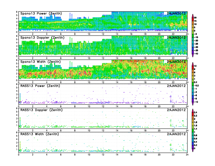Screen dimensions: 215x166
Task: Select the Spano13 Width (Zenith) title
Action: [41, 62]
